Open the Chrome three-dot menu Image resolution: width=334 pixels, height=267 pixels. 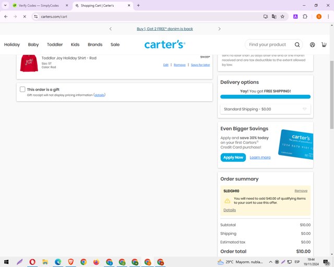pos(328,17)
